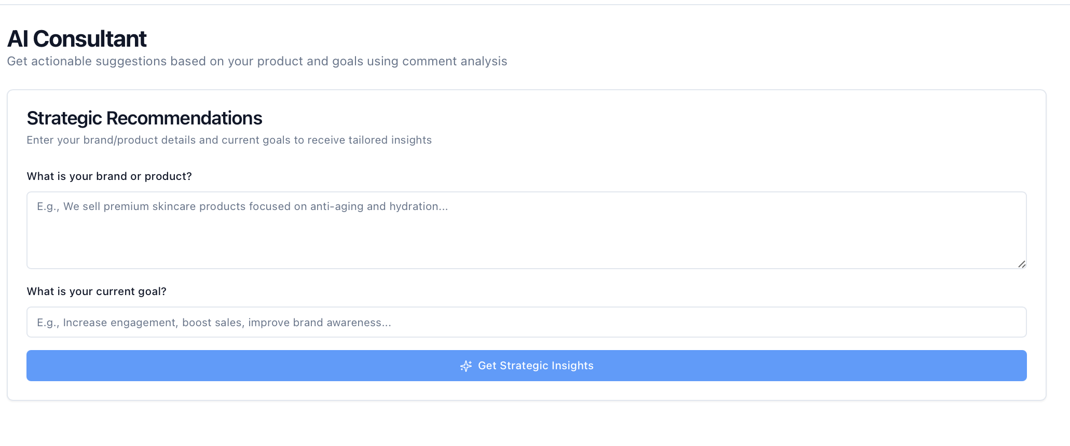Click the blue insights submission button

coord(526,366)
